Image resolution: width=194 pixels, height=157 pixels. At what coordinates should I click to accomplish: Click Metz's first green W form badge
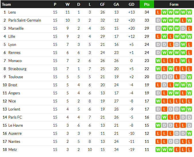(x=158, y=149)
